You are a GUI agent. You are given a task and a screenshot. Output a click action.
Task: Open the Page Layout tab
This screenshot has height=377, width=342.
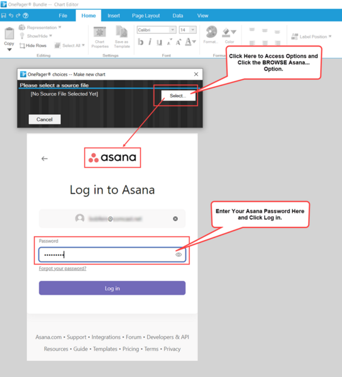[146, 16]
